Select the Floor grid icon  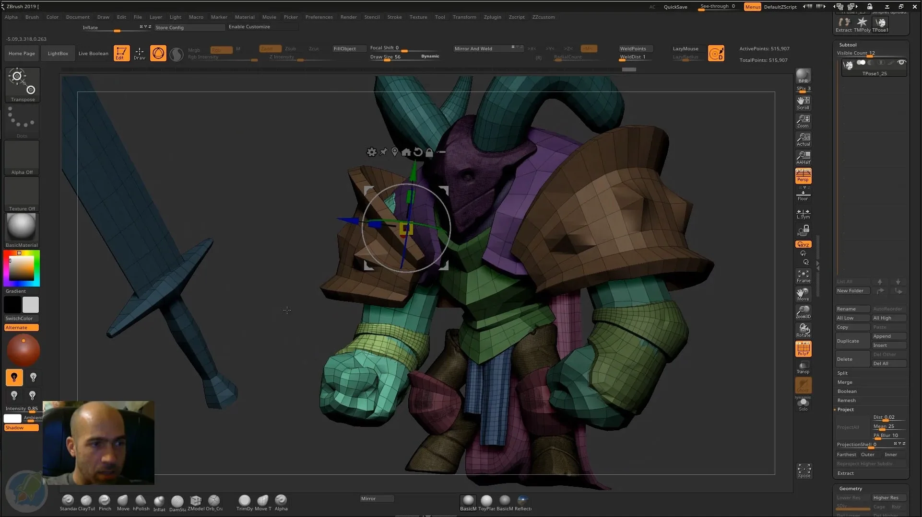(x=804, y=194)
